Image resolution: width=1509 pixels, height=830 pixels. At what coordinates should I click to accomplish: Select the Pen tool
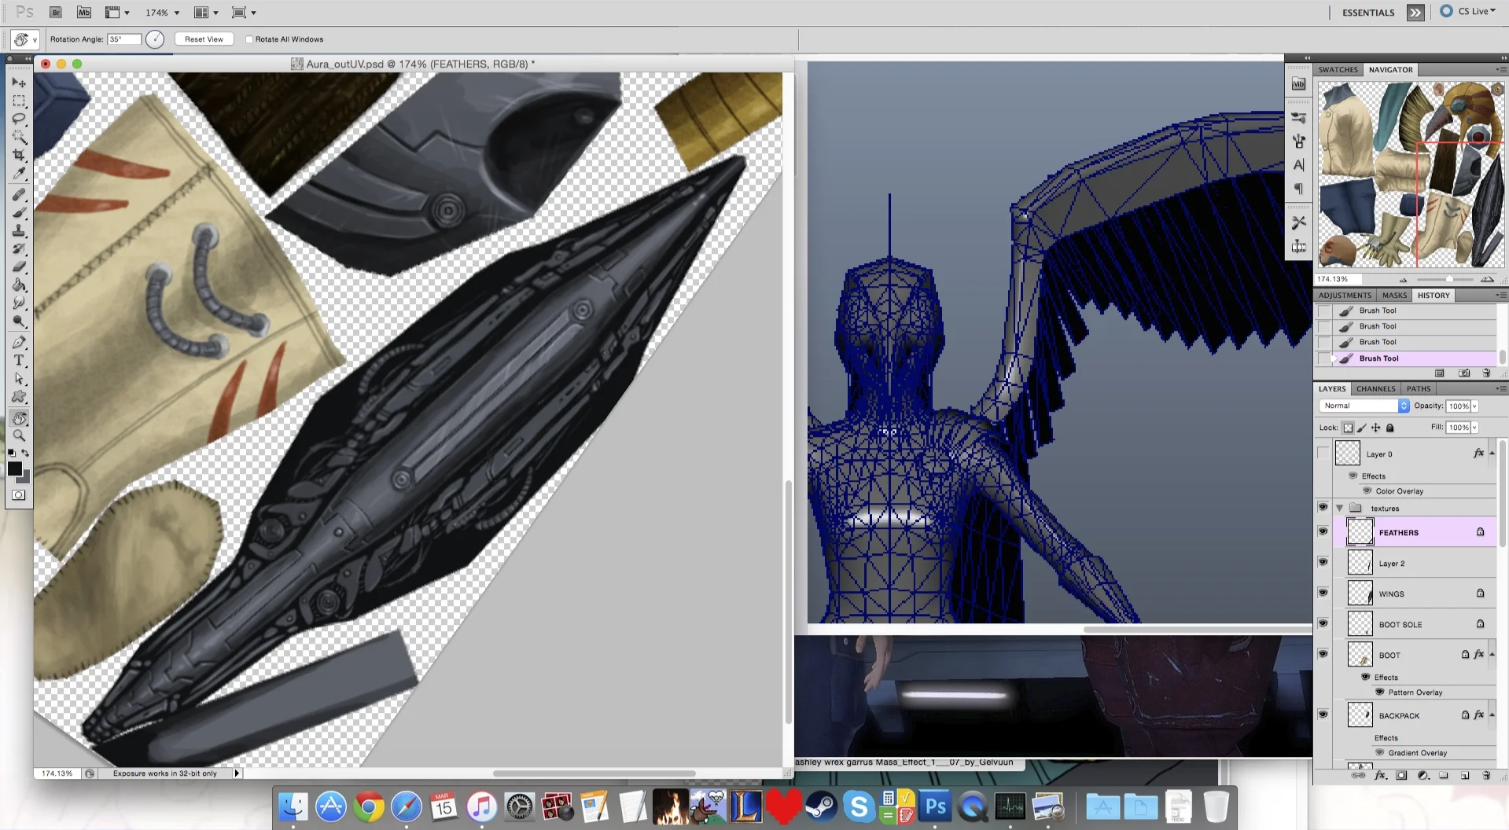(19, 342)
